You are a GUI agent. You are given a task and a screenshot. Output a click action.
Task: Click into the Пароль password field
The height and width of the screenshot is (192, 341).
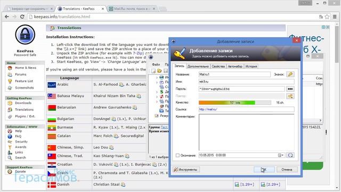tap(241, 89)
